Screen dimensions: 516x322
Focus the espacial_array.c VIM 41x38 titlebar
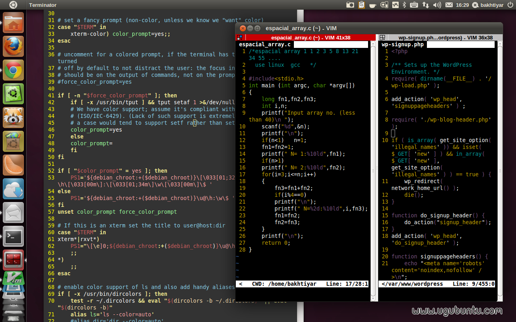pos(310,37)
